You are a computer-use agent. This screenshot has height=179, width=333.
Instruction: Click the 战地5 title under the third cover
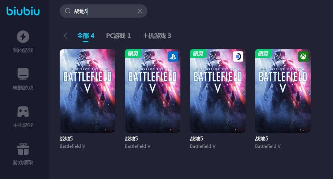click(x=197, y=139)
